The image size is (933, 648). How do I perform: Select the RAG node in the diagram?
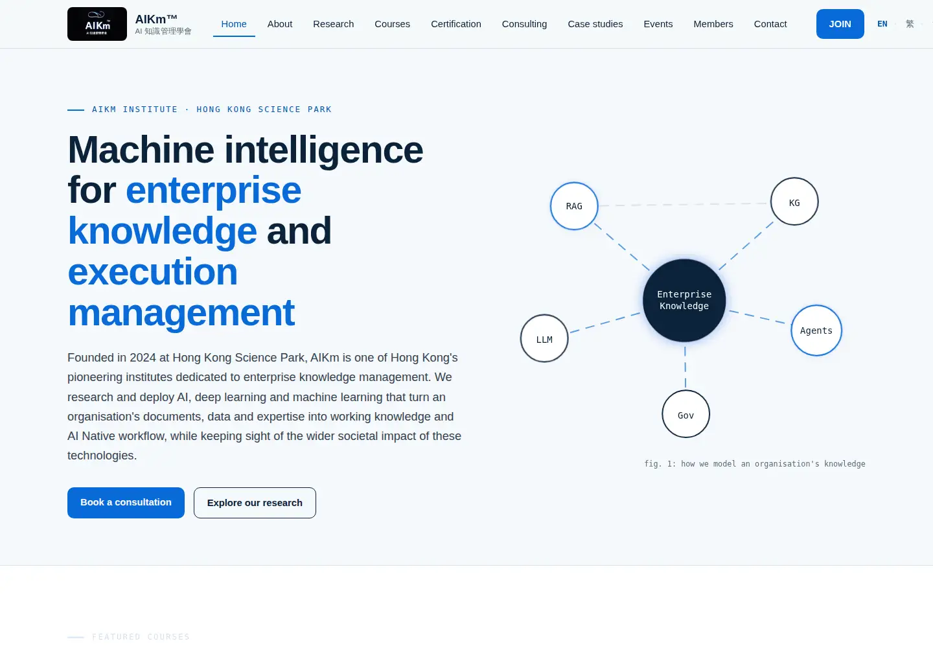point(574,206)
